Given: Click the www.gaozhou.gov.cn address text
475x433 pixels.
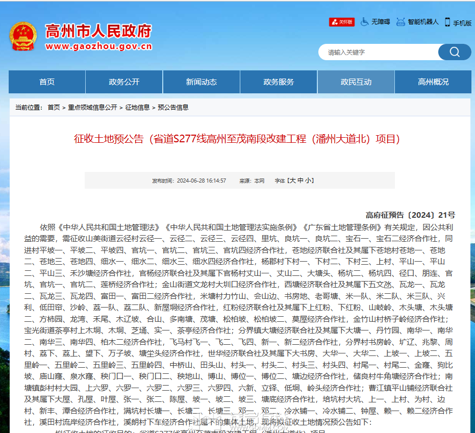Looking at the screenshot, I should click(98, 46).
